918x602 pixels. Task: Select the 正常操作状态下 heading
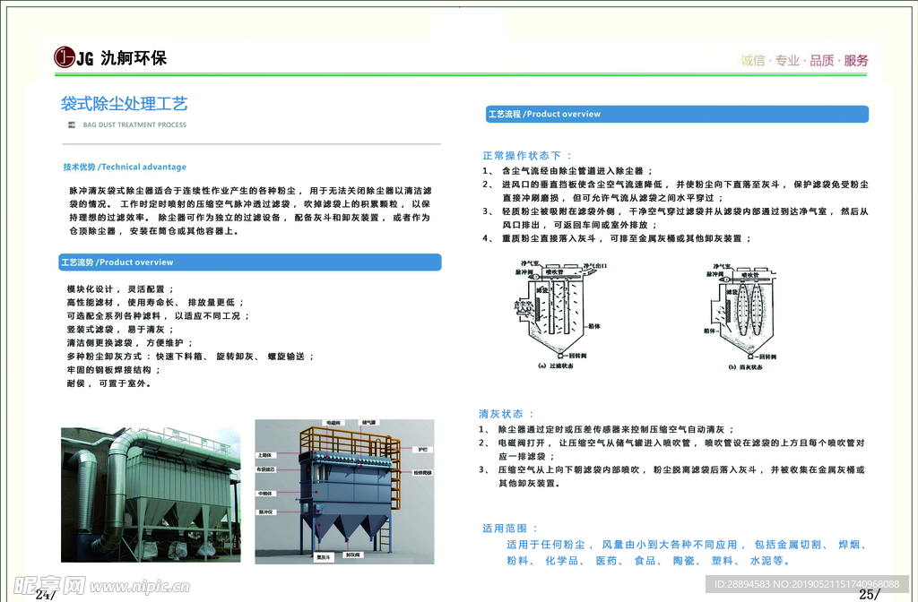point(526,155)
